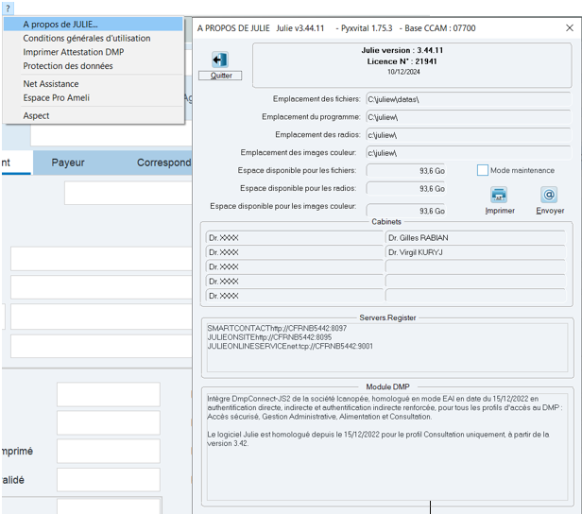Screen dimensions: 582x514
Task: Click the Emplacement des images couleur field
Action: coord(468,153)
